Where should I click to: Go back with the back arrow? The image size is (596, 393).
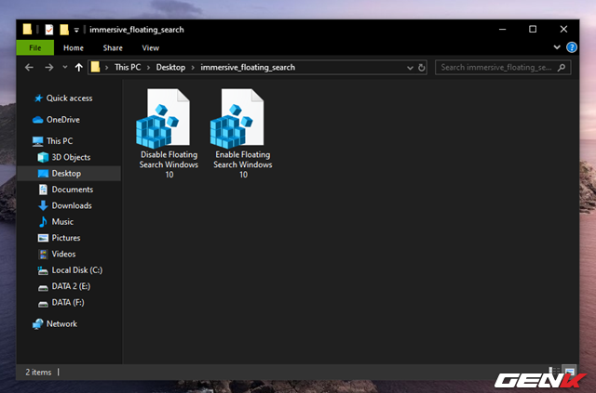click(29, 68)
